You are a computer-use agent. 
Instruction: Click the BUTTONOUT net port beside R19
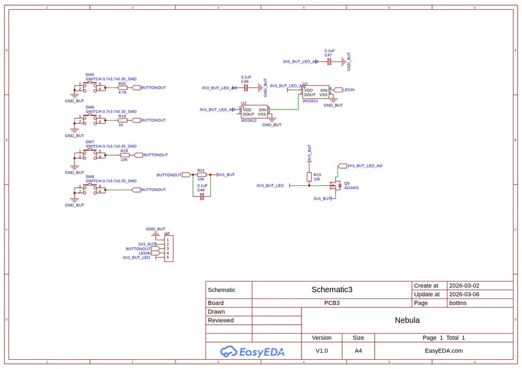pyautogui.click(x=136, y=121)
